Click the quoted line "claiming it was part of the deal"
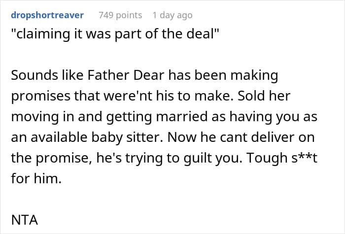345x234 pixels. click(115, 34)
